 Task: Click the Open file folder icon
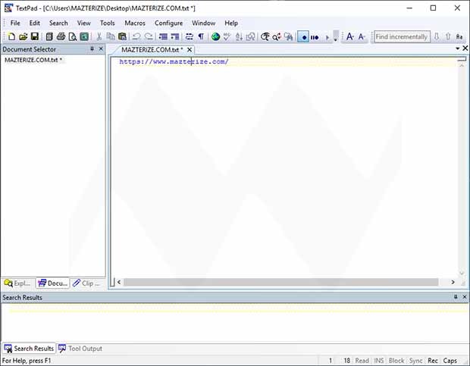[23, 36]
